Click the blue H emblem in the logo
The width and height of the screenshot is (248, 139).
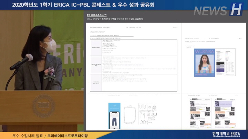pyautogui.click(x=236, y=9)
